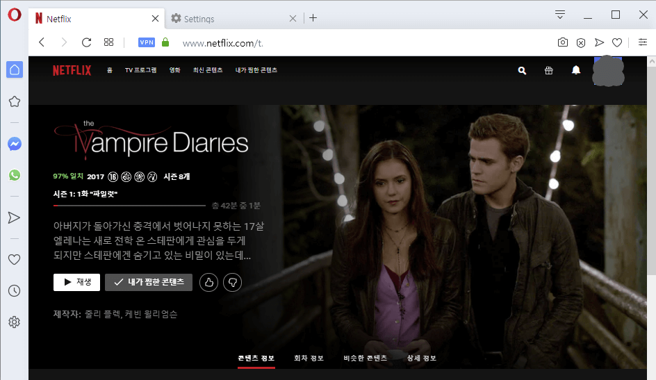Play the show with 재생 button
This screenshot has width=656, height=380.
76,282
